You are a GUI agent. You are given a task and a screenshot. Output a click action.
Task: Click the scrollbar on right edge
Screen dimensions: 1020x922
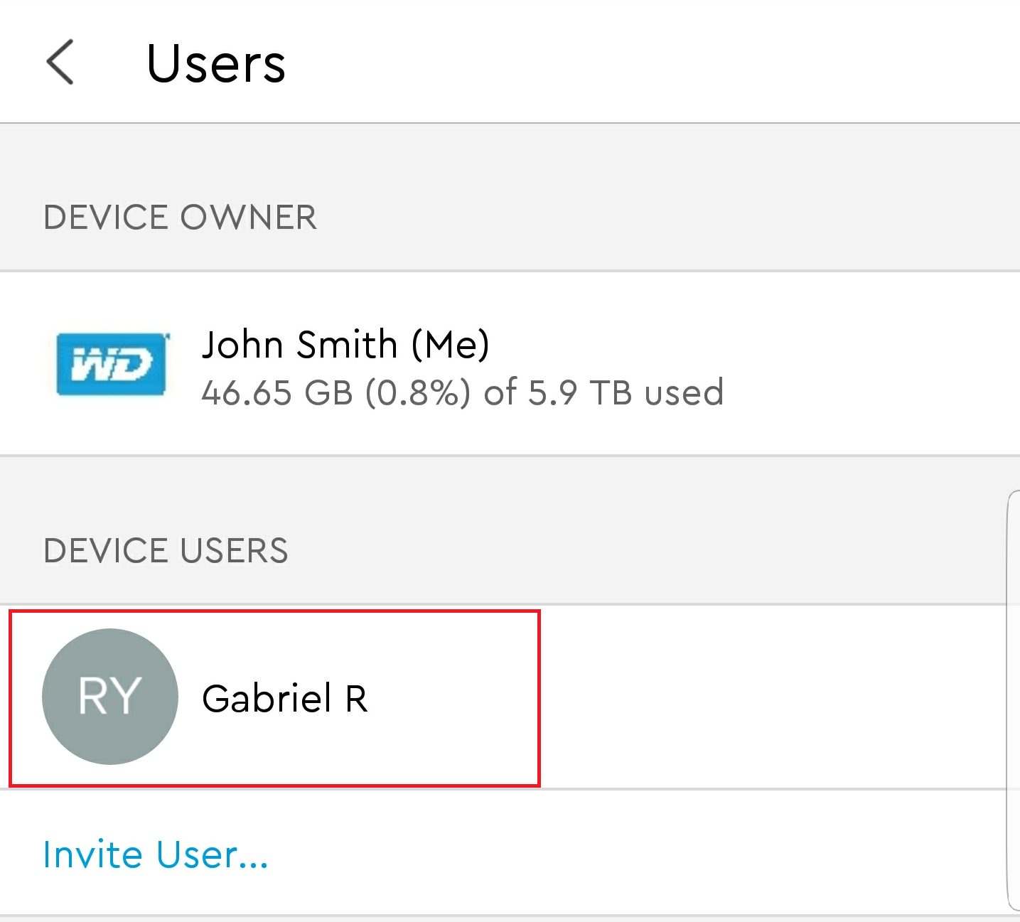[x=1013, y=700]
